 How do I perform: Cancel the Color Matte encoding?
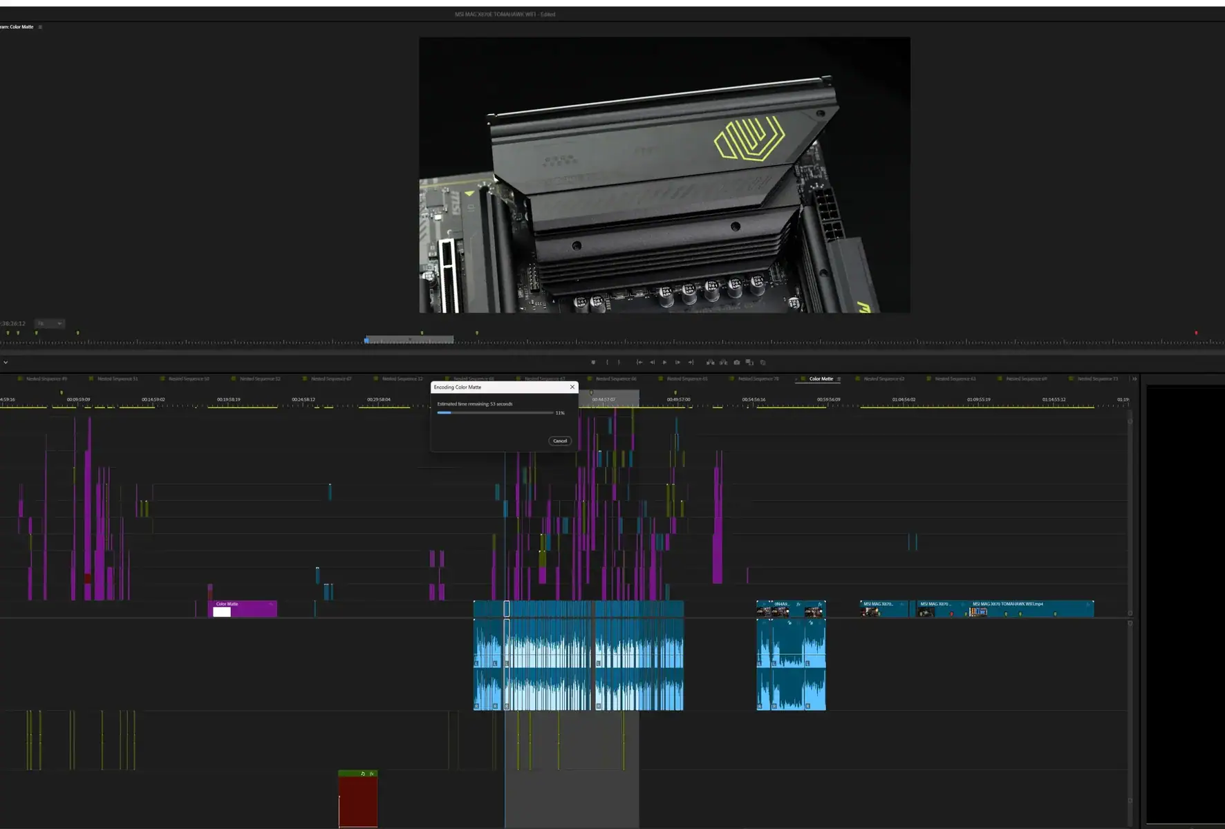pyautogui.click(x=560, y=441)
